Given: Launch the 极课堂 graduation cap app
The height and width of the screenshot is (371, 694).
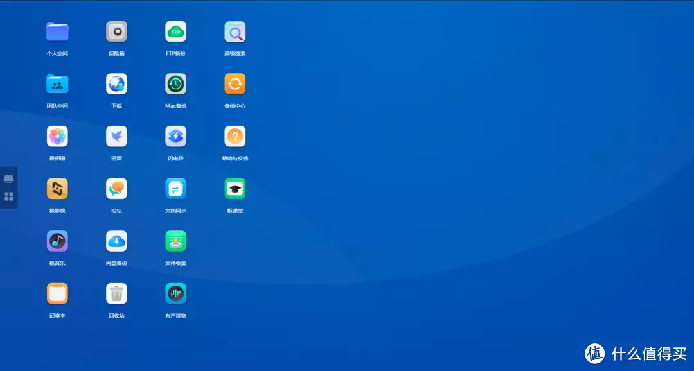Looking at the screenshot, I should (235, 189).
